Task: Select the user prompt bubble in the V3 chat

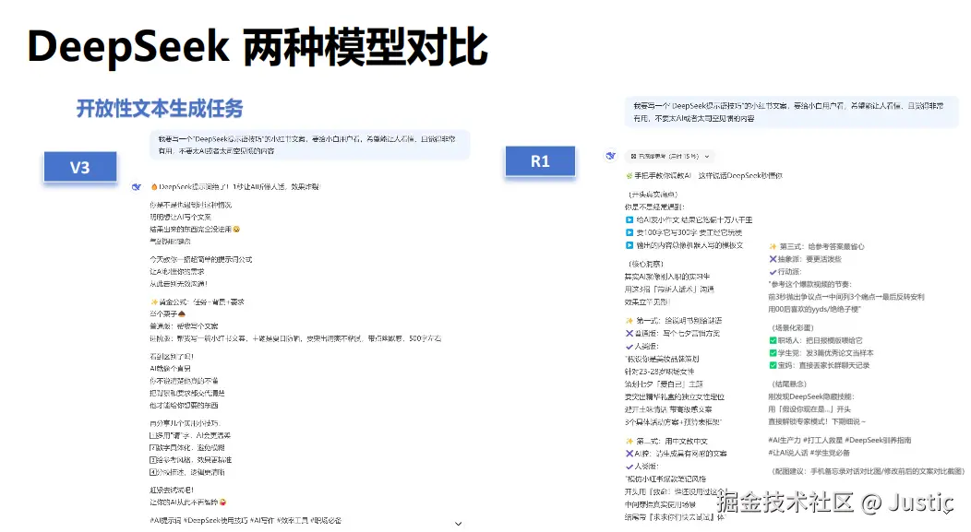Action: click(309, 145)
